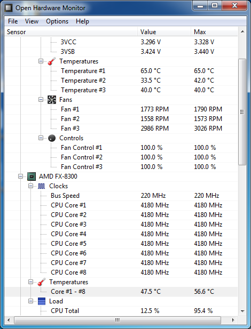The image size is (251, 329).
Task: Open the View menu
Action: (32, 21)
